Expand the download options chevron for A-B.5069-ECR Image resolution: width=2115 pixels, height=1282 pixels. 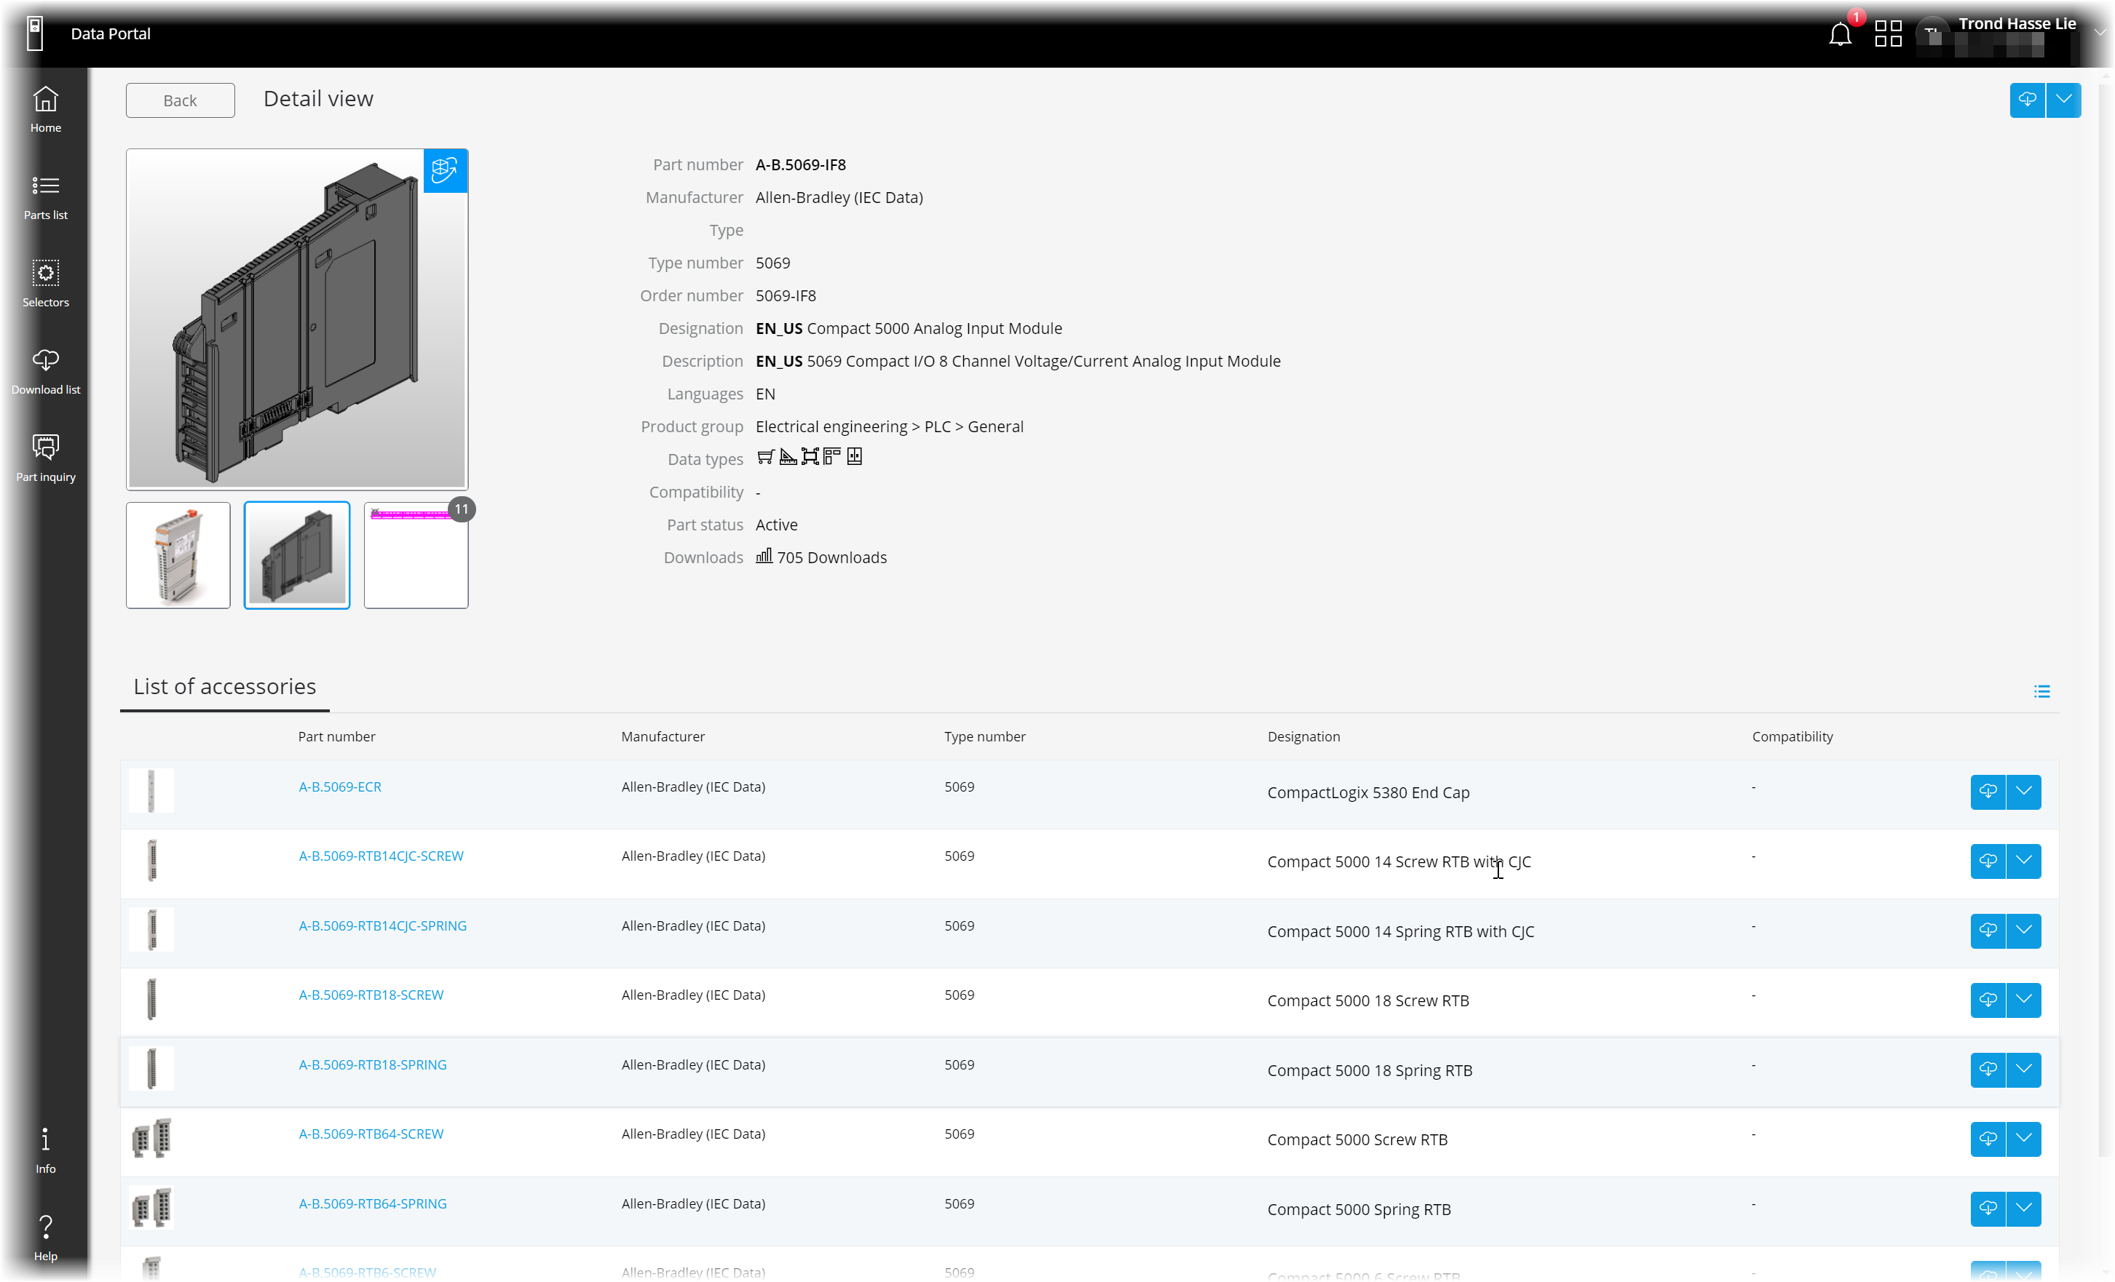pyautogui.click(x=2024, y=792)
